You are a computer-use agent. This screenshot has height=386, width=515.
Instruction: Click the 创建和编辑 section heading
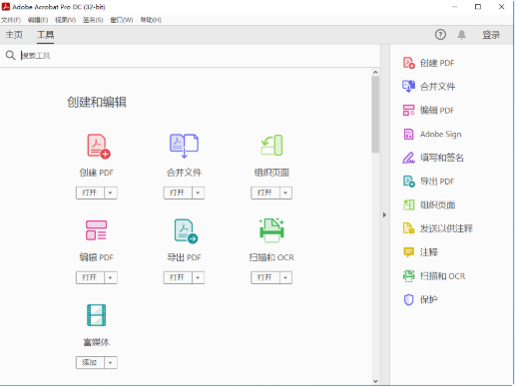[x=97, y=102]
